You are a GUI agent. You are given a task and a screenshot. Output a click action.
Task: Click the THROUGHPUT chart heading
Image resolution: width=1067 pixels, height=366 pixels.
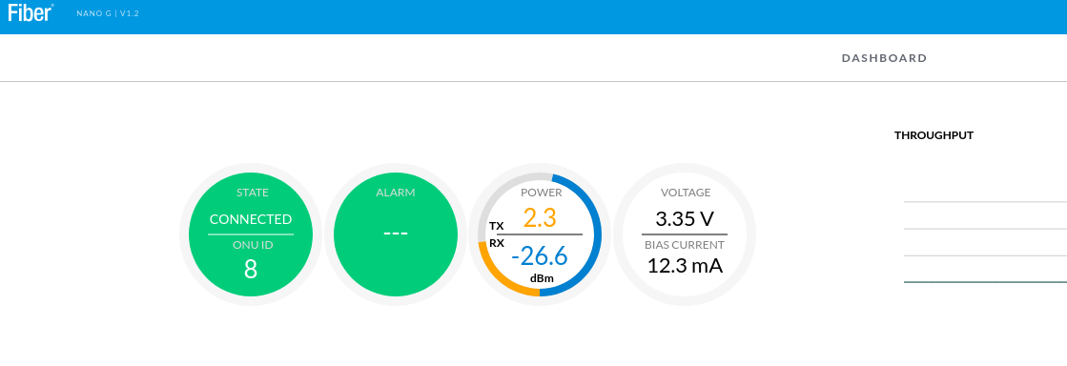click(934, 135)
